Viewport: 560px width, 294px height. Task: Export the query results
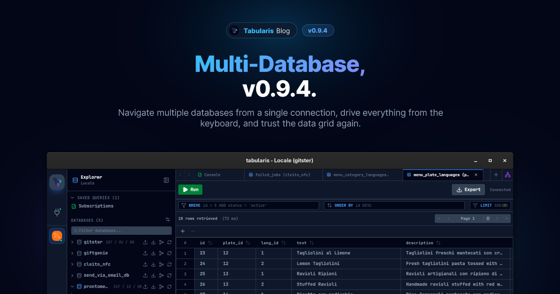click(468, 189)
